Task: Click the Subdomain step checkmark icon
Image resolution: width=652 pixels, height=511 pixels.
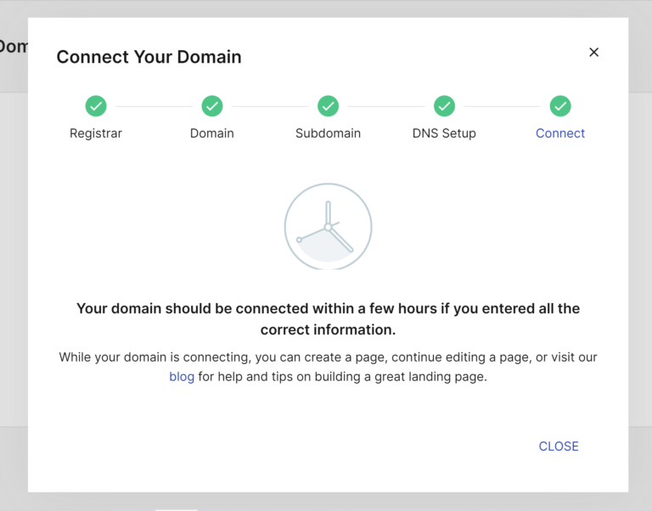Action: click(328, 106)
